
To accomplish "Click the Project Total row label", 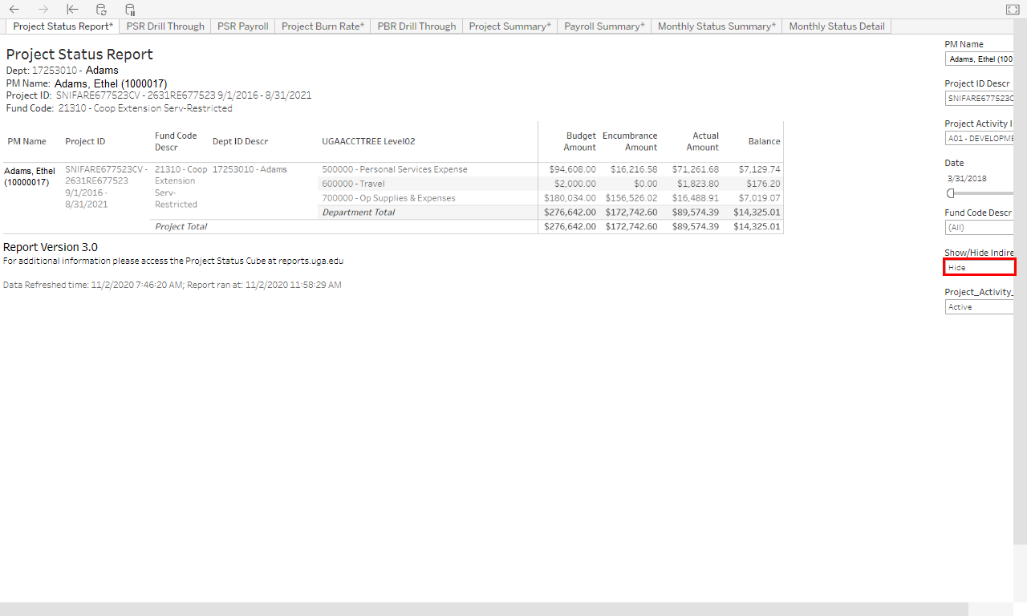I will 181,227.
